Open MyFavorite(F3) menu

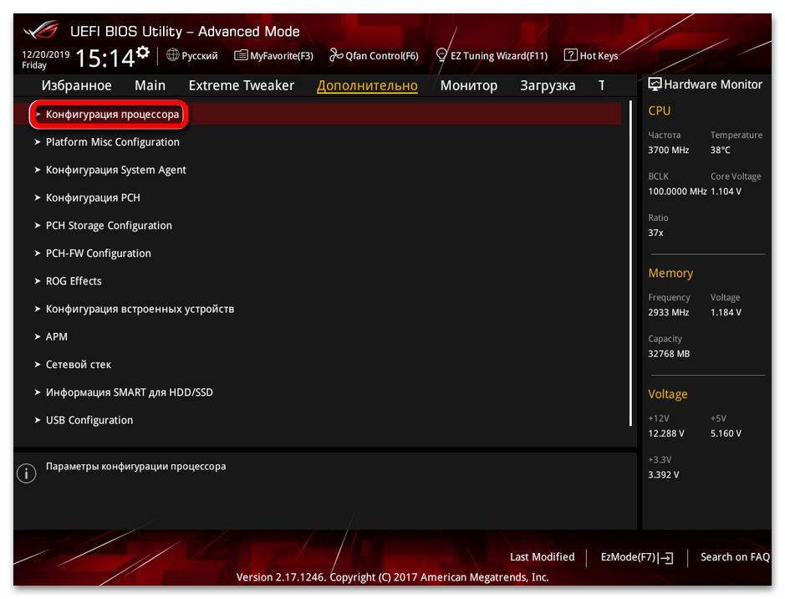click(282, 55)
